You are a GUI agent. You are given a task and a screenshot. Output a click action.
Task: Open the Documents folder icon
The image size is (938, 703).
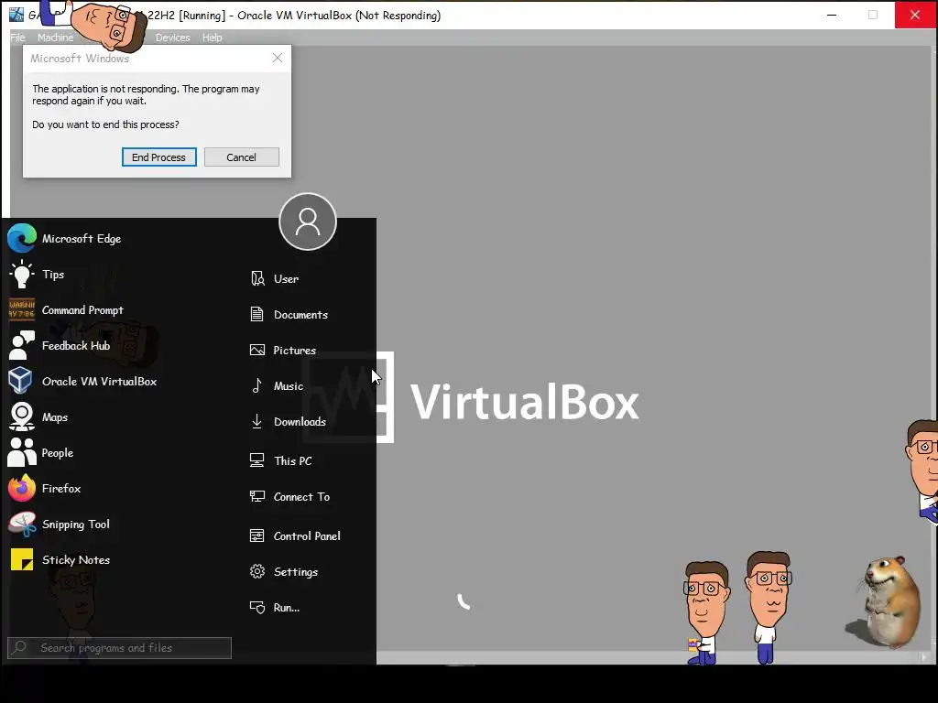point(256,315)
